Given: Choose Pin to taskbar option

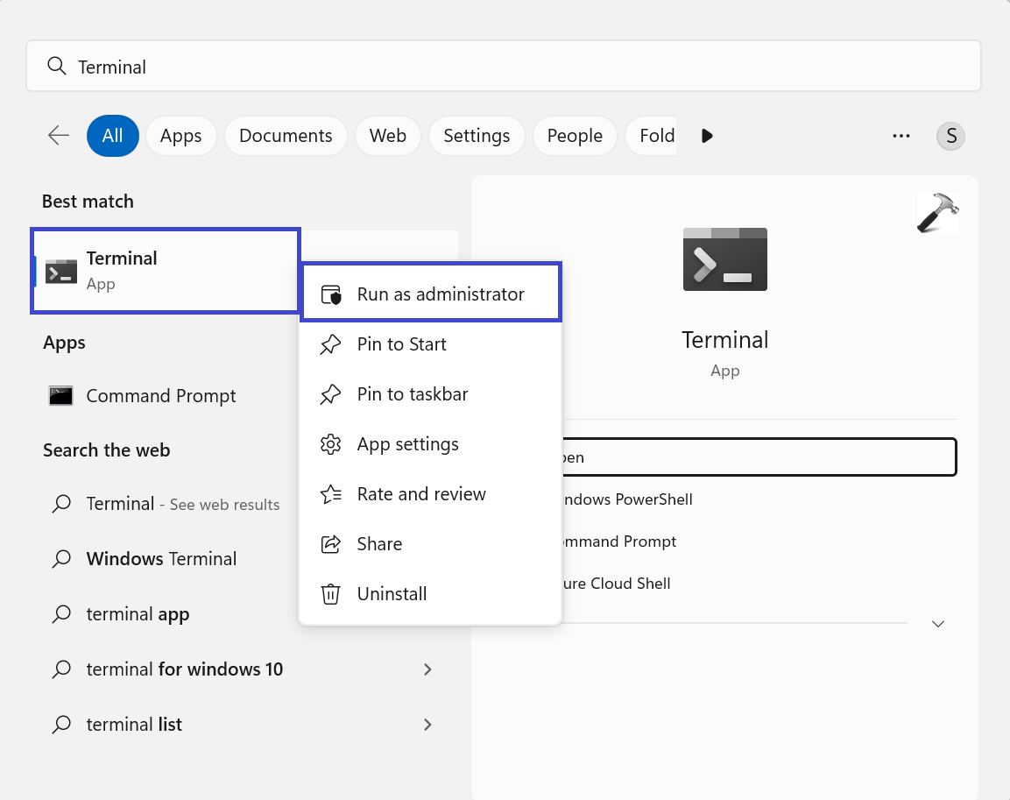Looking at the screenshot, I should 412,394.
